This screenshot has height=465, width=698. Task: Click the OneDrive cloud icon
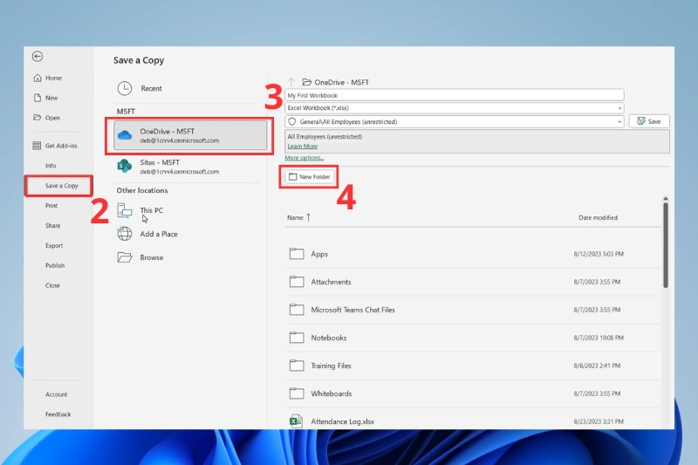point(125,135)
